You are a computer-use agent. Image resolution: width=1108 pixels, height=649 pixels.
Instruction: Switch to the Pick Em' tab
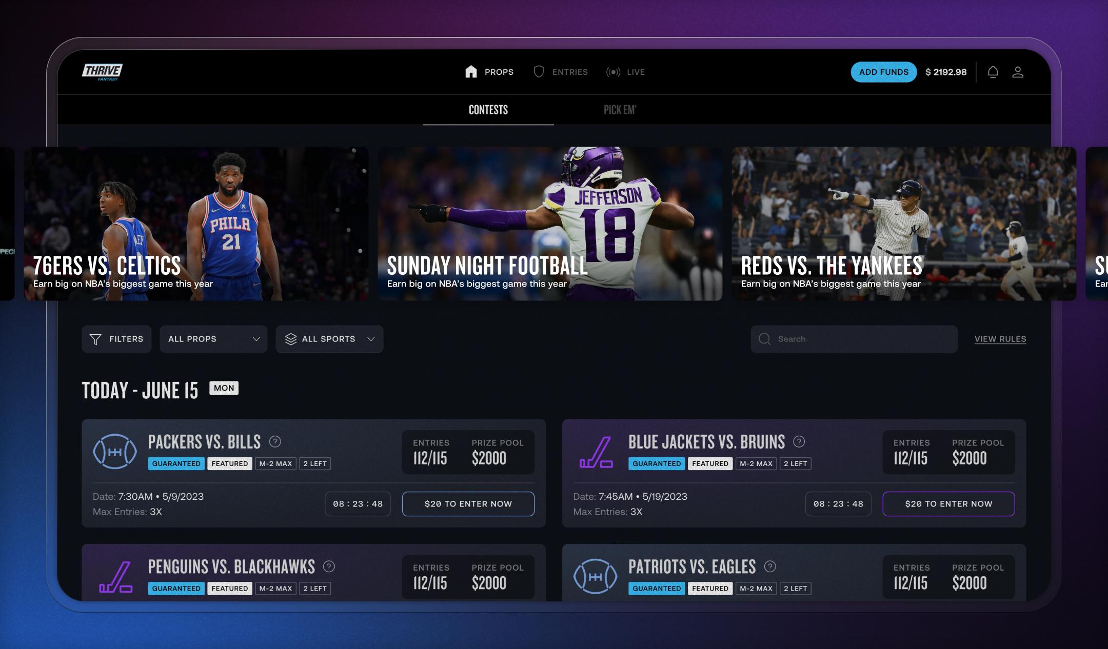(620, 110)
